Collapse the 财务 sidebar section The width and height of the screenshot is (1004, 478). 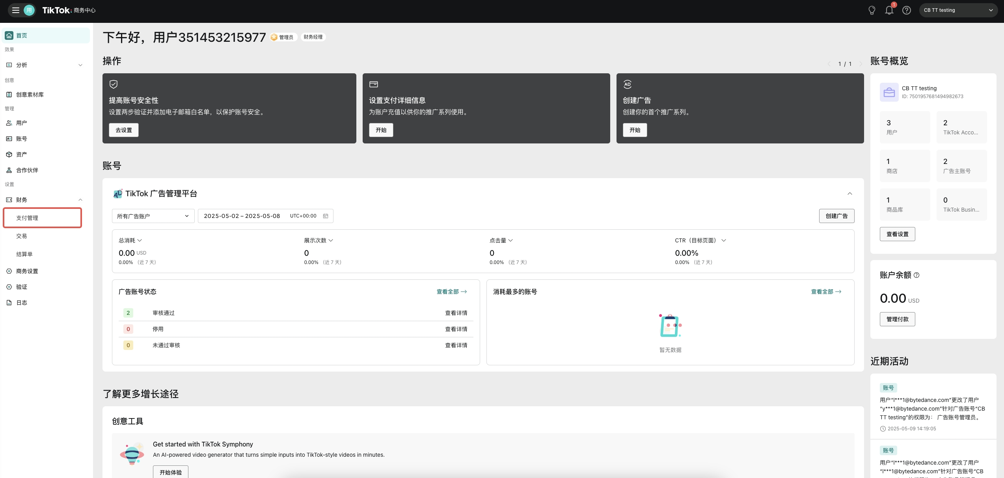[x=80, y=200]
